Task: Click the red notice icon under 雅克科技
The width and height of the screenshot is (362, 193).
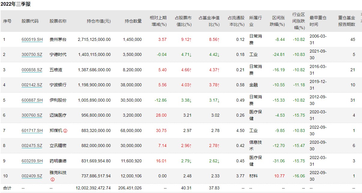Action: 52,179
